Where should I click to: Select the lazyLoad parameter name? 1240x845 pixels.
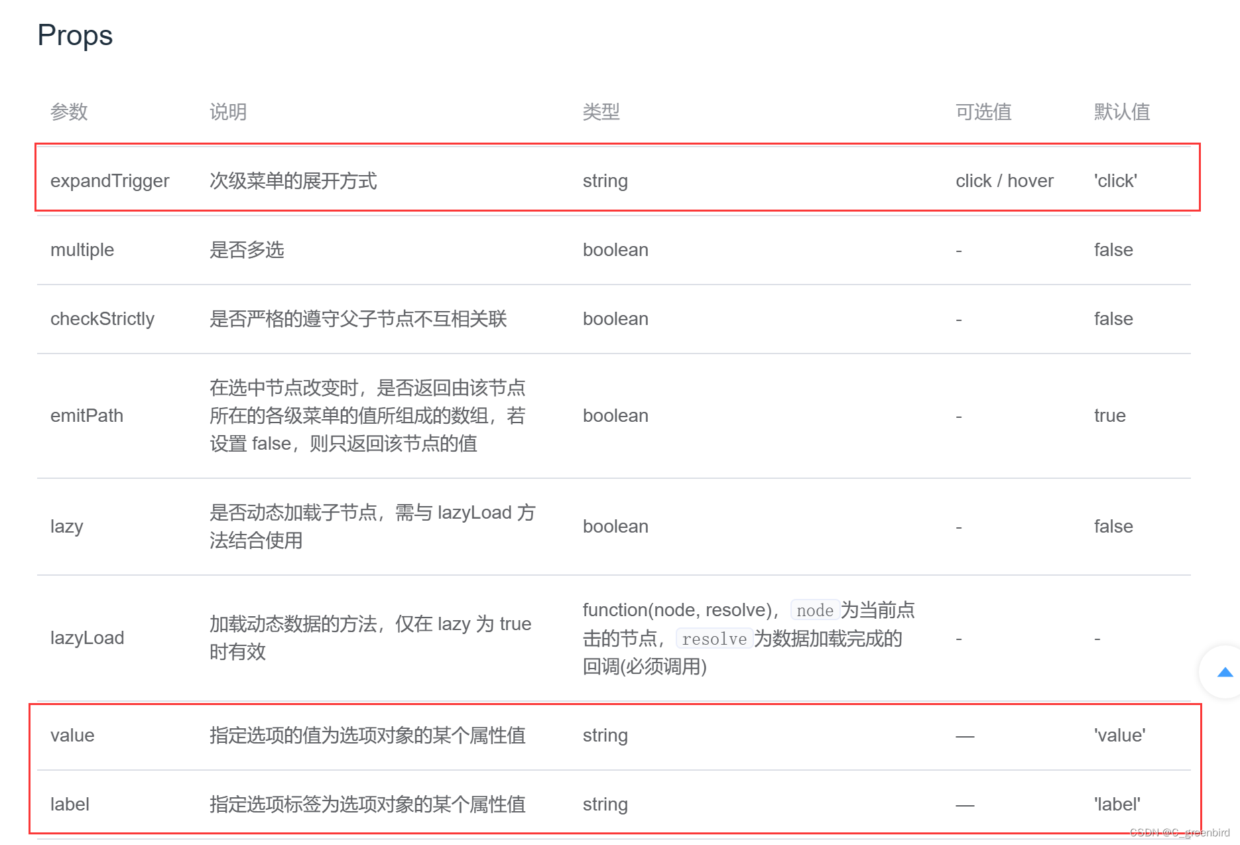pyautogui.click(x=88, y=638)
